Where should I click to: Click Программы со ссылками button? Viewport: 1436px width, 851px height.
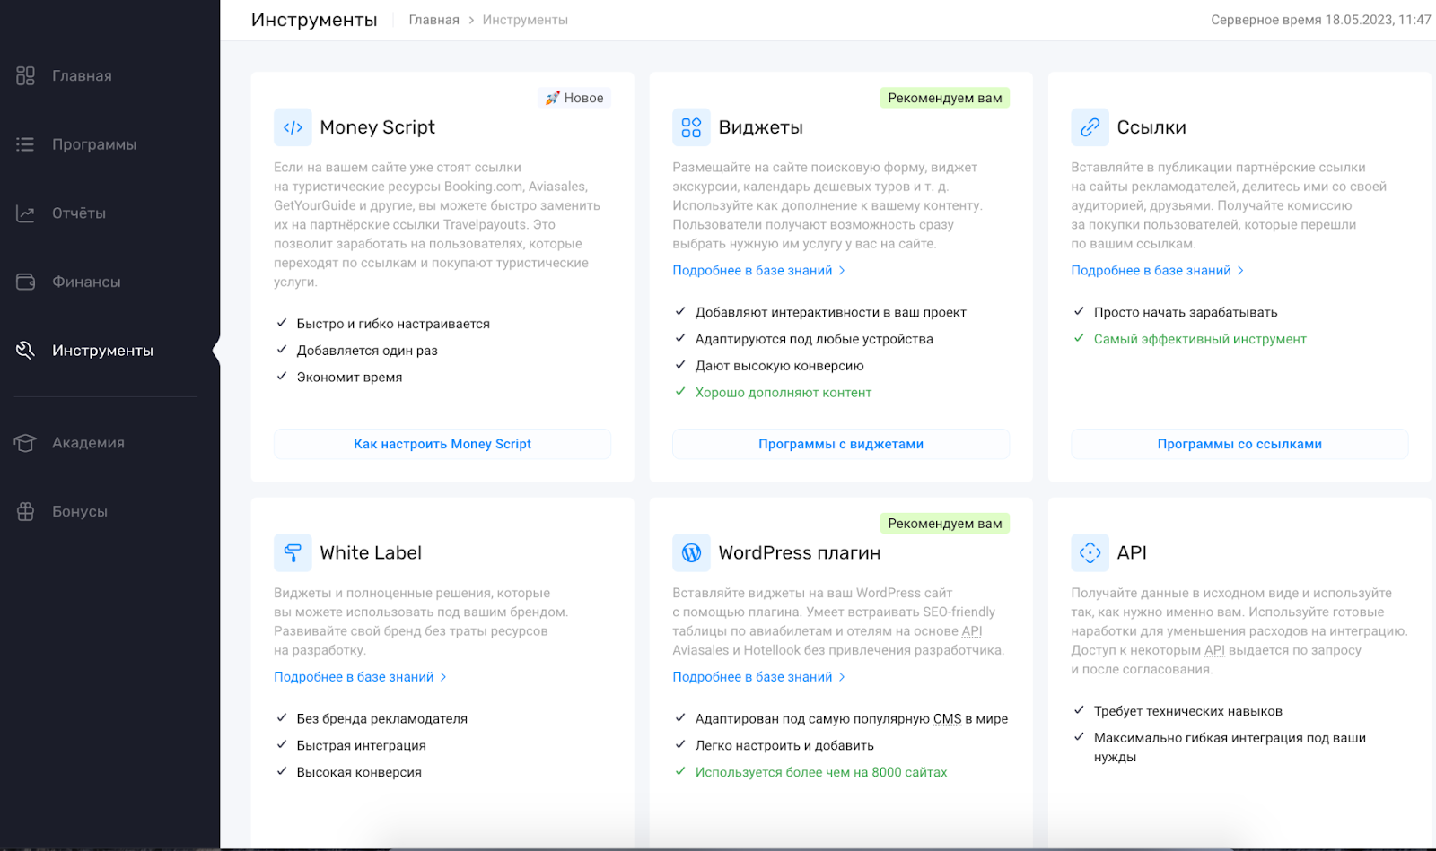click(x=1239, y=444)
